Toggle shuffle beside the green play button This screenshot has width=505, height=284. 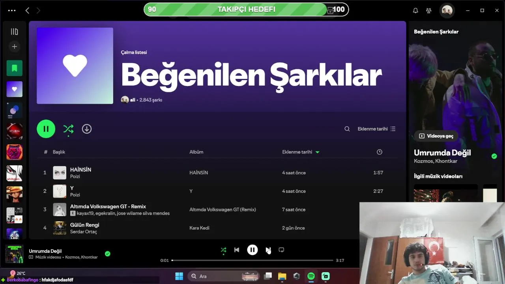click(x=68, y=129)
